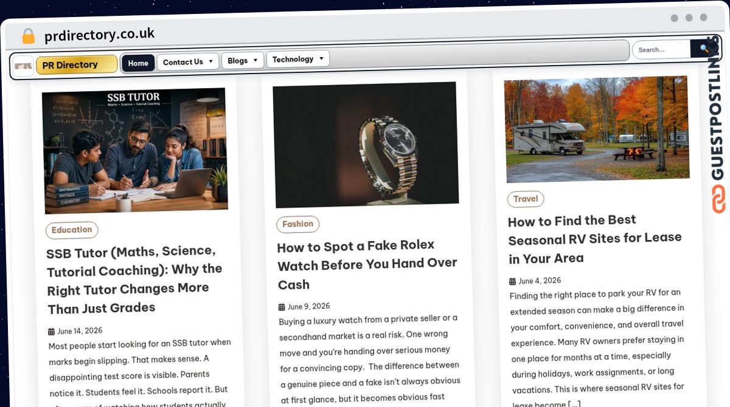
Task: Open the Travel category tag
Action: 526,199
